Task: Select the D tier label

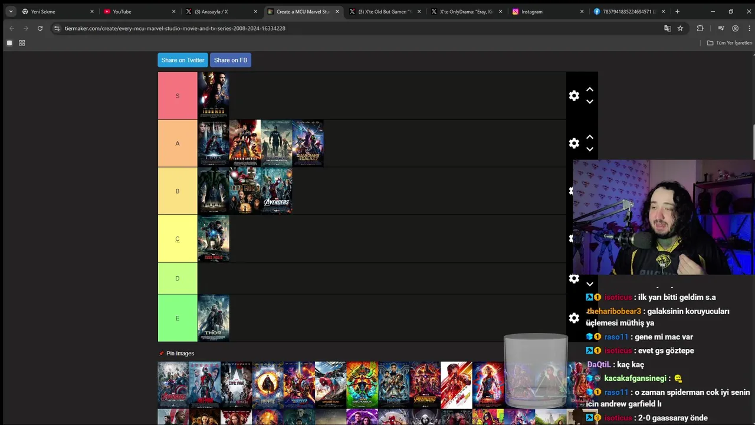Action: coord(178,279)
